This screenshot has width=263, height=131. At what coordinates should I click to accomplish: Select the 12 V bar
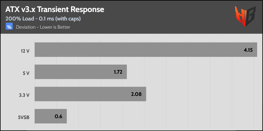146,49
